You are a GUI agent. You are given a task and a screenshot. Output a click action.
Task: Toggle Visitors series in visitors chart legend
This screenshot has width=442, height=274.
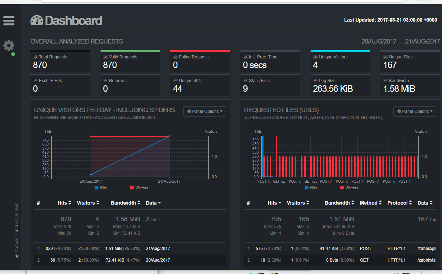(139, 188)
